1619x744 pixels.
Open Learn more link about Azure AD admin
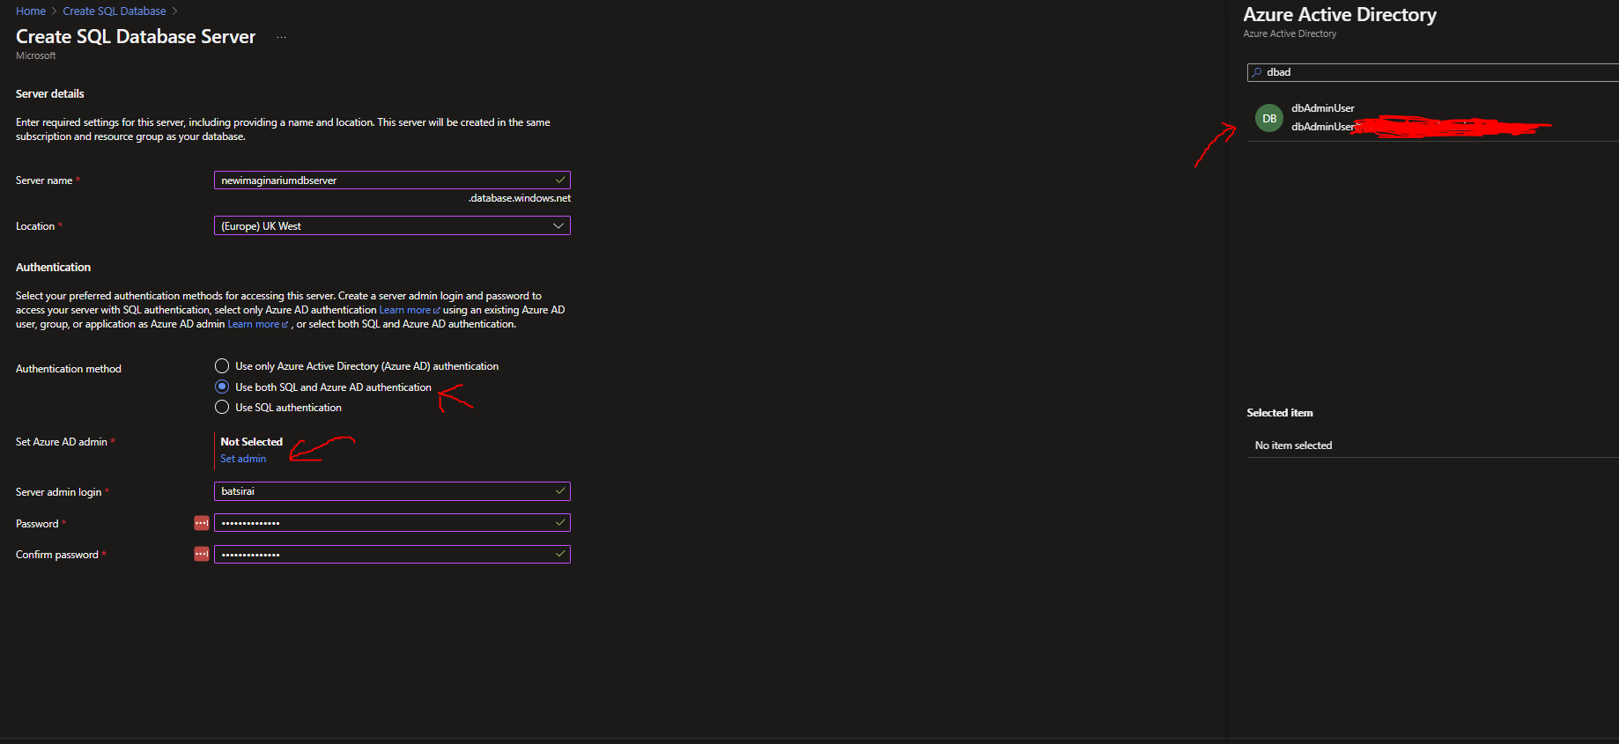pos(253,325)
